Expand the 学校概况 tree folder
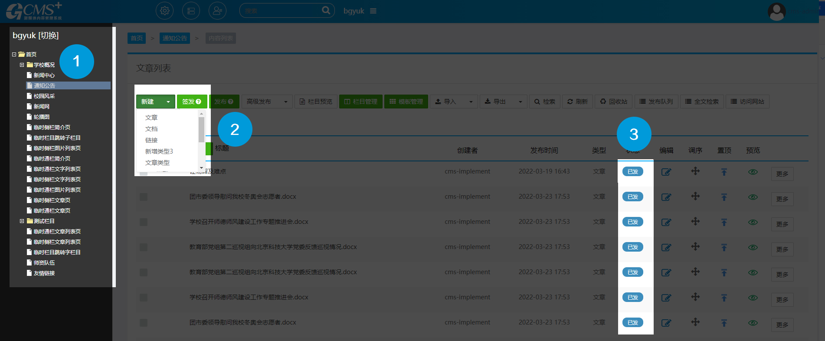This screenshot has height=341, width=825. click(22, 65)
